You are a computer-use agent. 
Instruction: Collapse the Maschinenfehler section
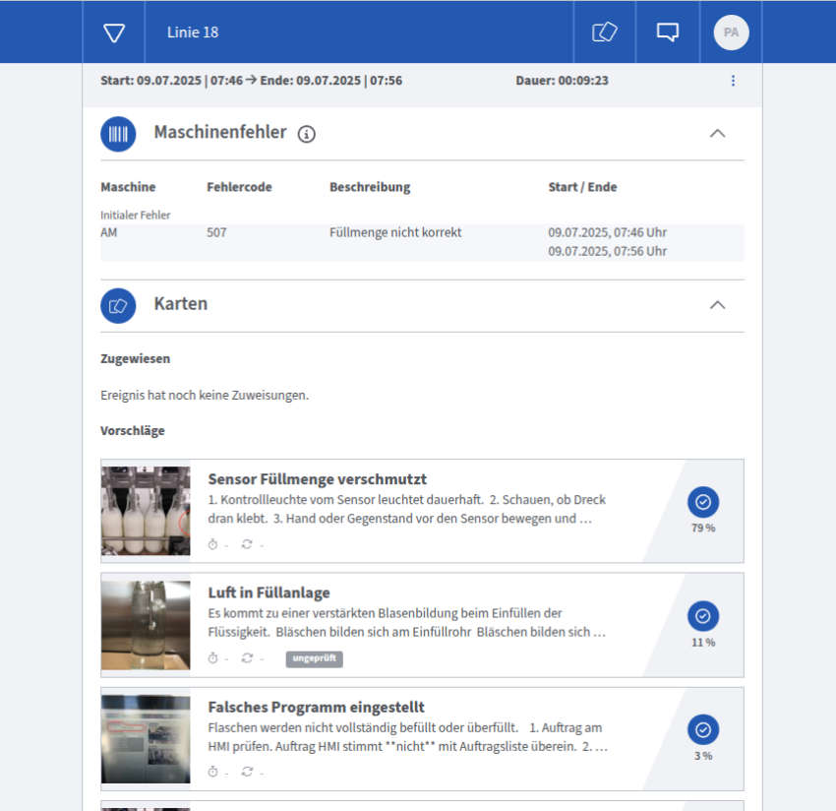[x=717, y=133]
